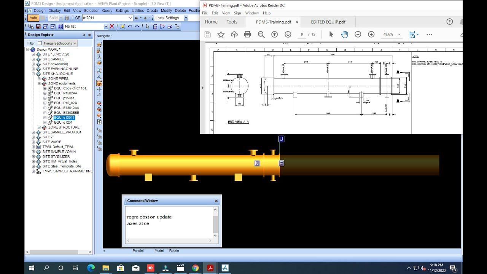Open the Modify menu
The width and height of the screenshot is (487, 274).
click(167, 11)
